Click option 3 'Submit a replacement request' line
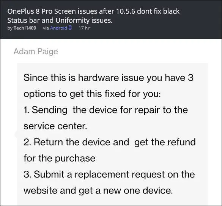Screen dimensions: 222x206 point(109,174)
